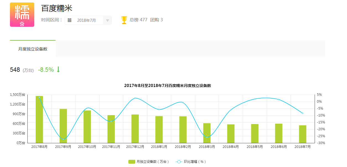Click the 5% right axis label
The image size is (347, 167).
319,95
